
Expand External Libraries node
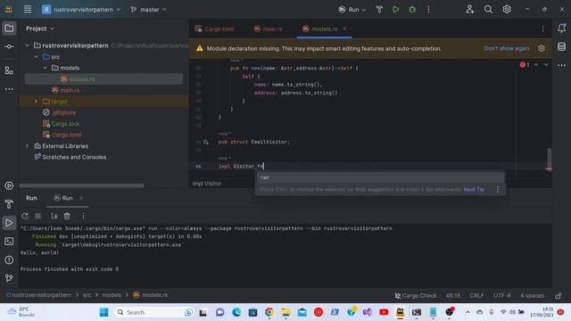point(27,145)
